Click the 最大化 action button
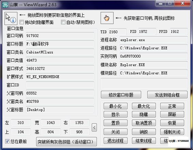Viewport: 193px width, 150px height. click(x=144, y=106)
